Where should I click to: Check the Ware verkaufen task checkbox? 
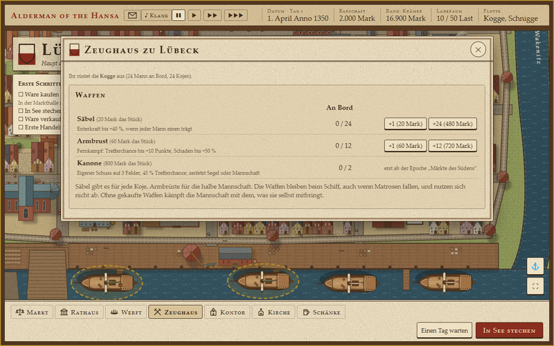21,119
